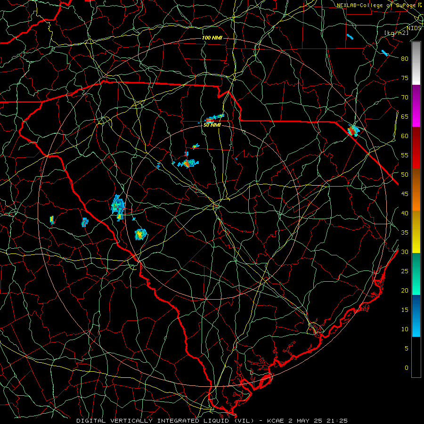424x424 pixels.
Task: Click the 45 scale label
Action: point(405,194)
